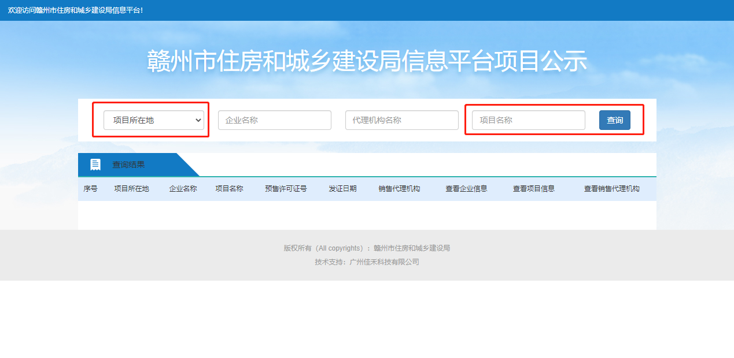
Task: Click the 查询 search button
Action: [x=614, y=120]
